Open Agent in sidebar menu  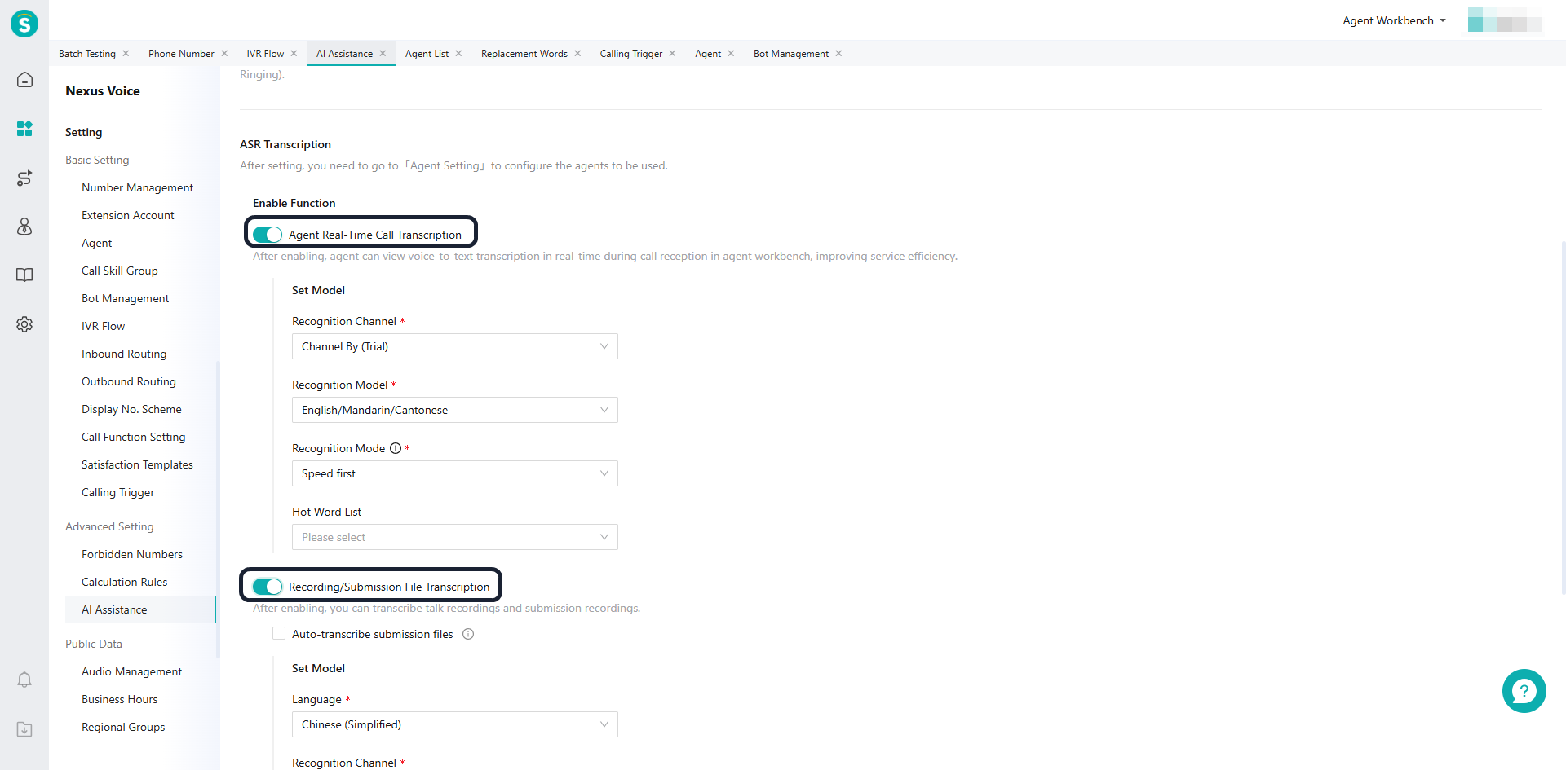pos(97,243)
